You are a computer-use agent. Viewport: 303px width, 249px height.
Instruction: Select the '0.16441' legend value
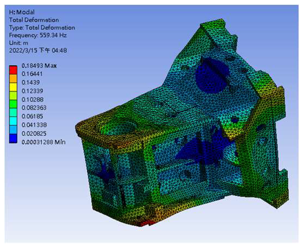(x=32, y=74)
